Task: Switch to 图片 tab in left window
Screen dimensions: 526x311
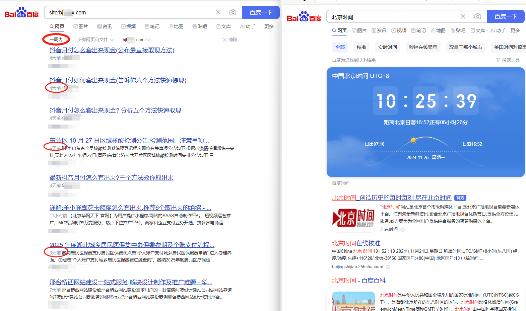Action: pyautogui.click(x=81, y=26)
